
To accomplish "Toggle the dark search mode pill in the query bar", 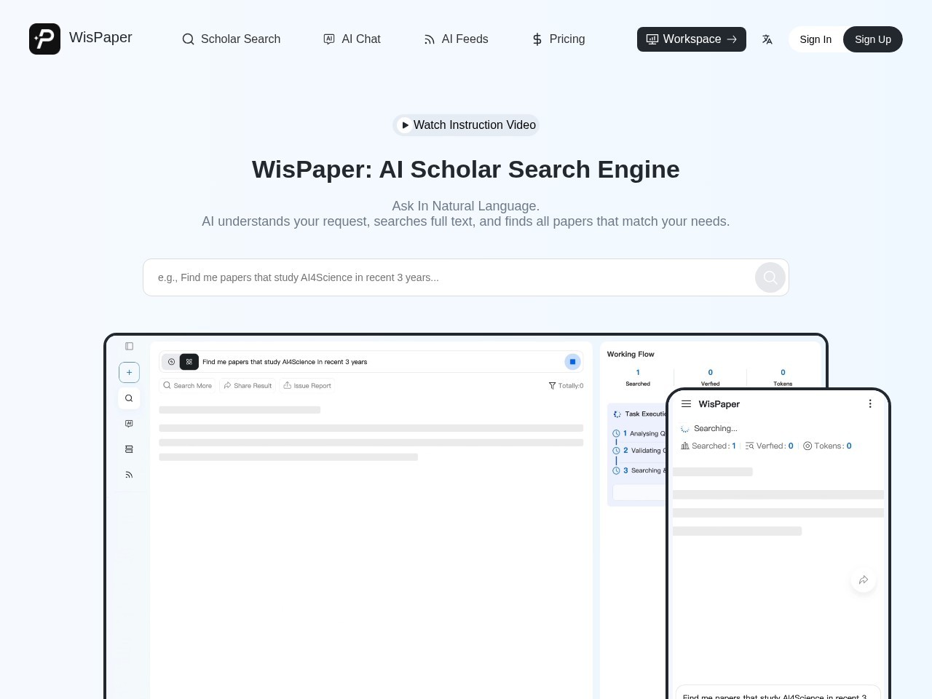I will [x=189, y=362].
